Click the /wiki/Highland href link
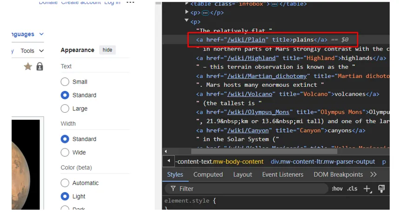The image size is (399, 212). click(x=252, y=58)
